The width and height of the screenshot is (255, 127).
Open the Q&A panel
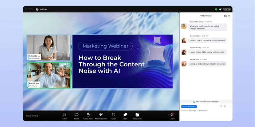coord(125,116)
